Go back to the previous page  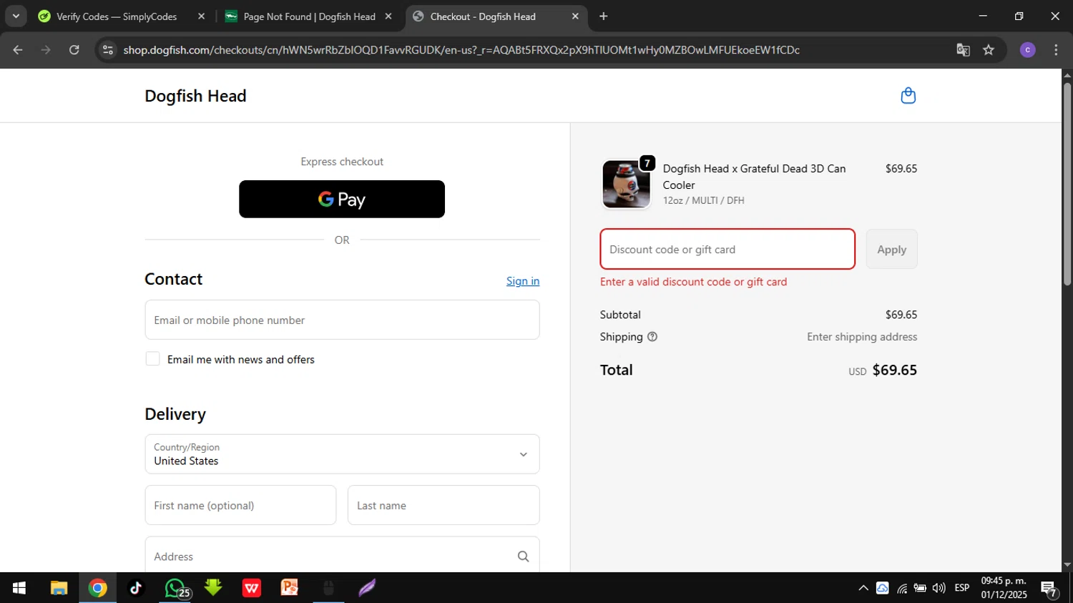pos(18,50)
